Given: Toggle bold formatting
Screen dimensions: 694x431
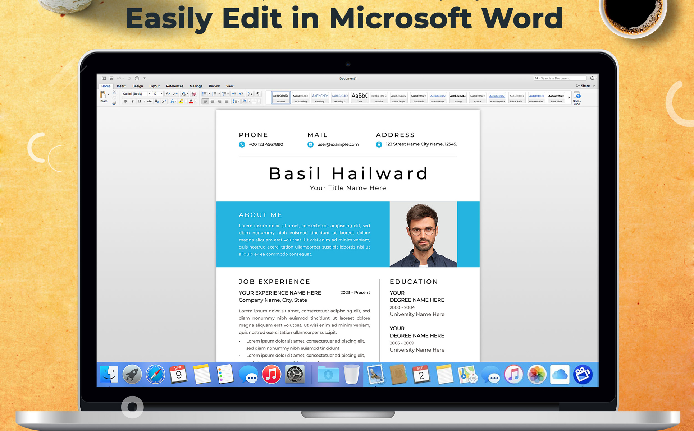Looking at the screenshot, I should click(x=125, y=102).
